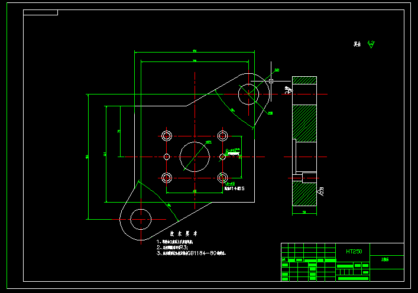The width and height of the screenshot is (418, 293).
Task: Select the 技术要求 heading text
Action: 184,233
